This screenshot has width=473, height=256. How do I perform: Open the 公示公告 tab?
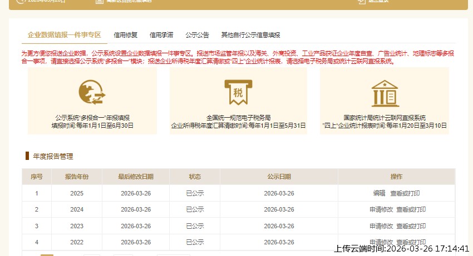coord(198,35)
